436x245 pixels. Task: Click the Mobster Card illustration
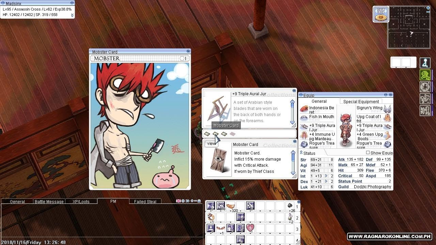(x=140, y=126)
